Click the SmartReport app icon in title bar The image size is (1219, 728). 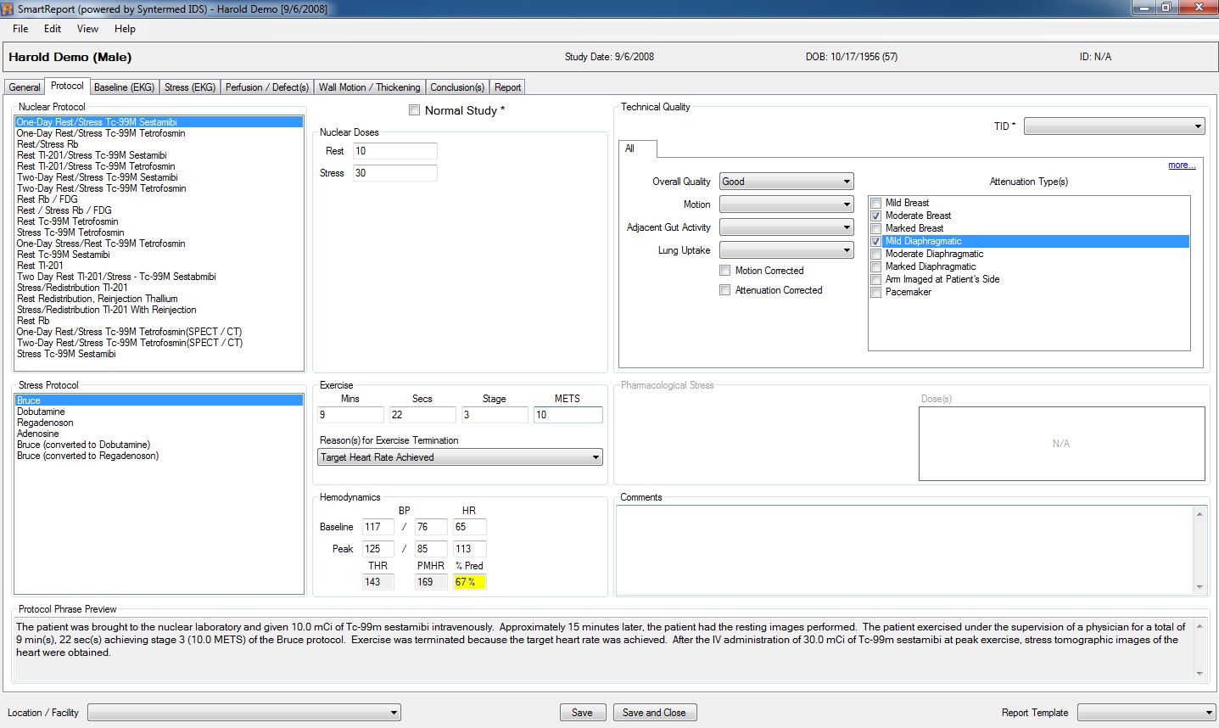(8, 8)
